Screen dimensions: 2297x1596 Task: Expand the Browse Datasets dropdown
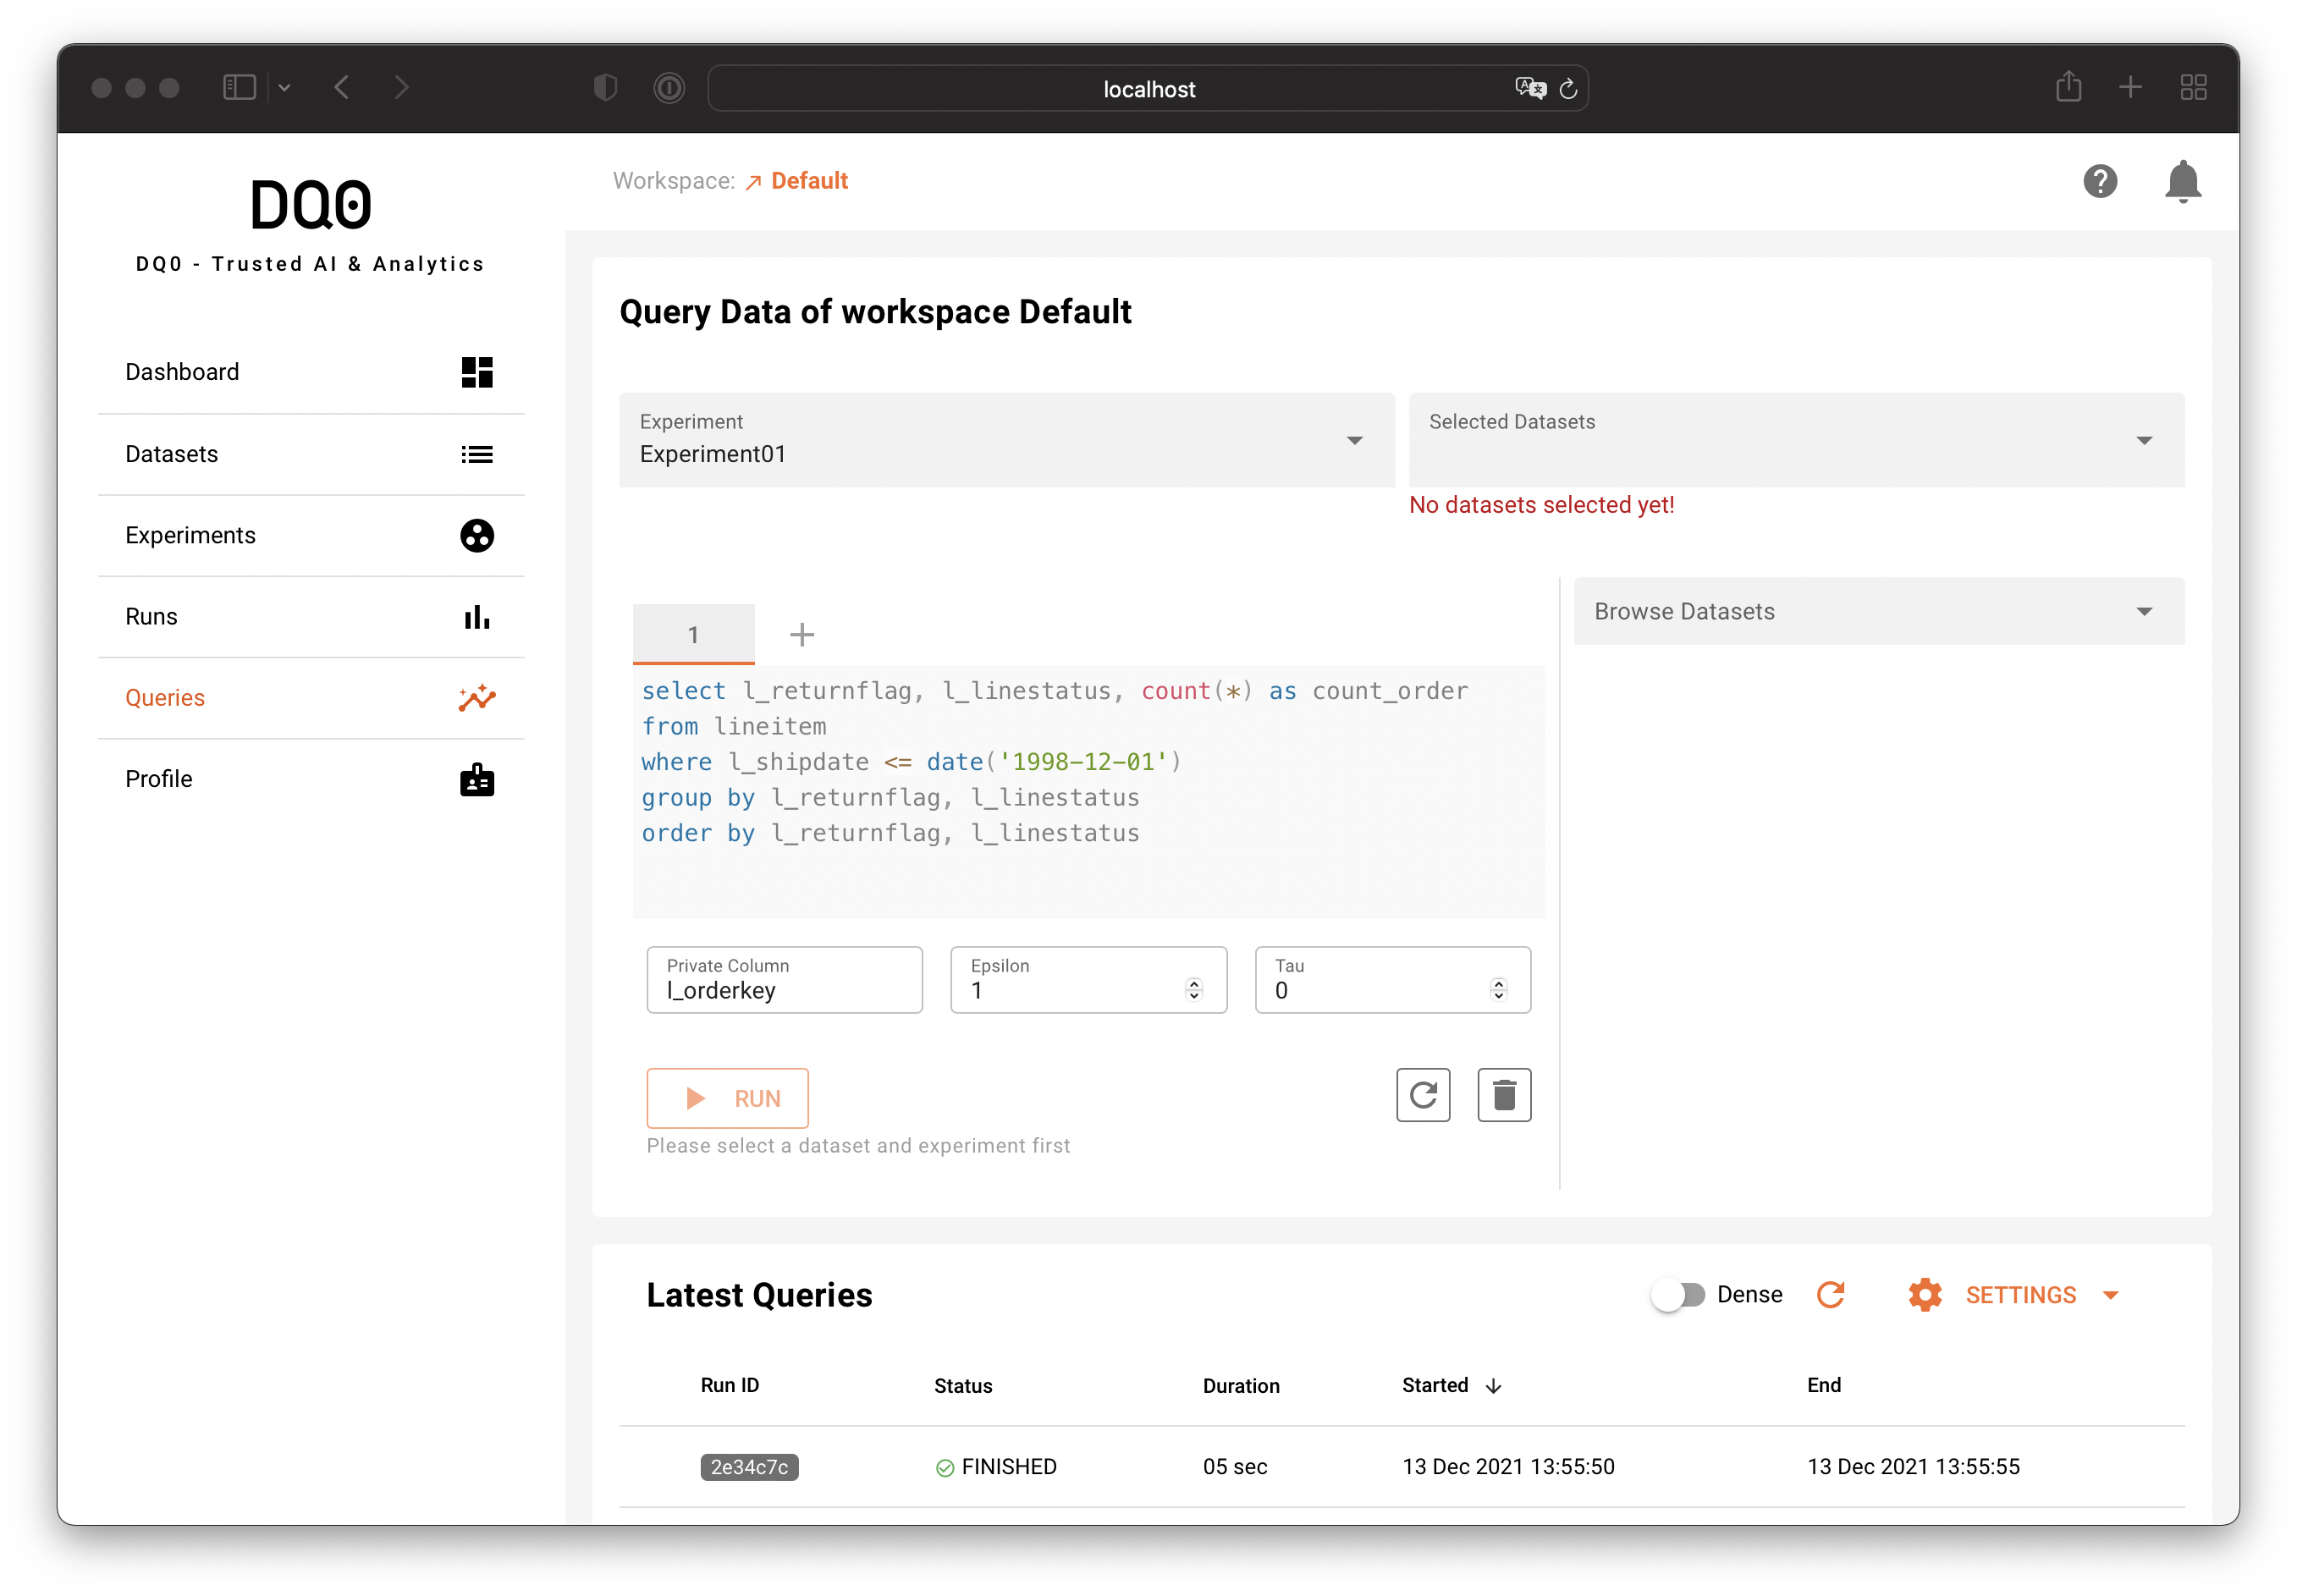pyautogui.click(x=1877, y=611)
